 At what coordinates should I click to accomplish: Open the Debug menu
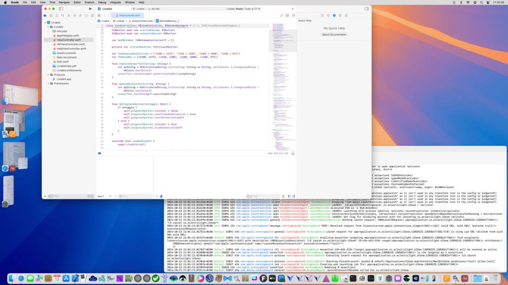tap(102, 2)
